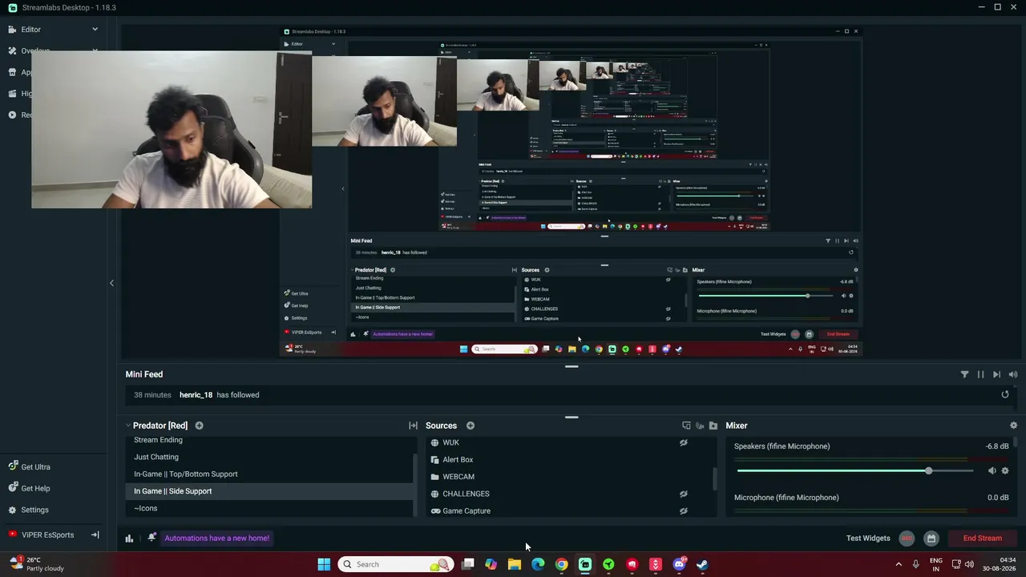Click the Test Widgets button

click(x=868, y=538)
